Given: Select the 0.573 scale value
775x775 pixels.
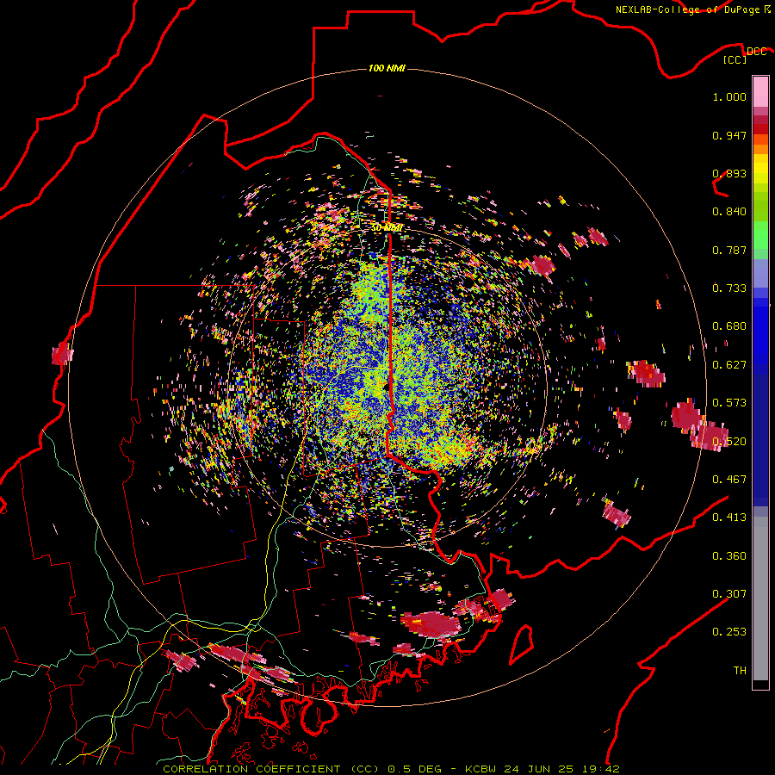Looking at the screenshot, I should 729,403.
